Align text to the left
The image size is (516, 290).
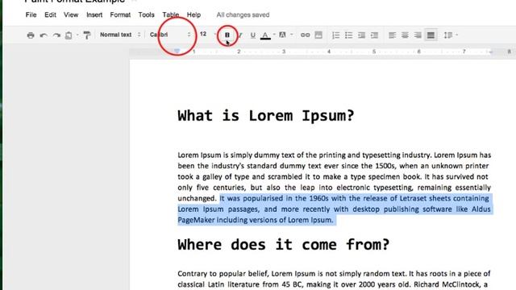(x=392, y=35)
